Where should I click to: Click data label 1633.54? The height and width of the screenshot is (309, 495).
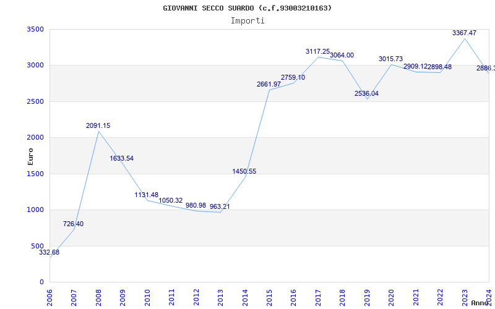pyautogui.click(x=121, y=159)
